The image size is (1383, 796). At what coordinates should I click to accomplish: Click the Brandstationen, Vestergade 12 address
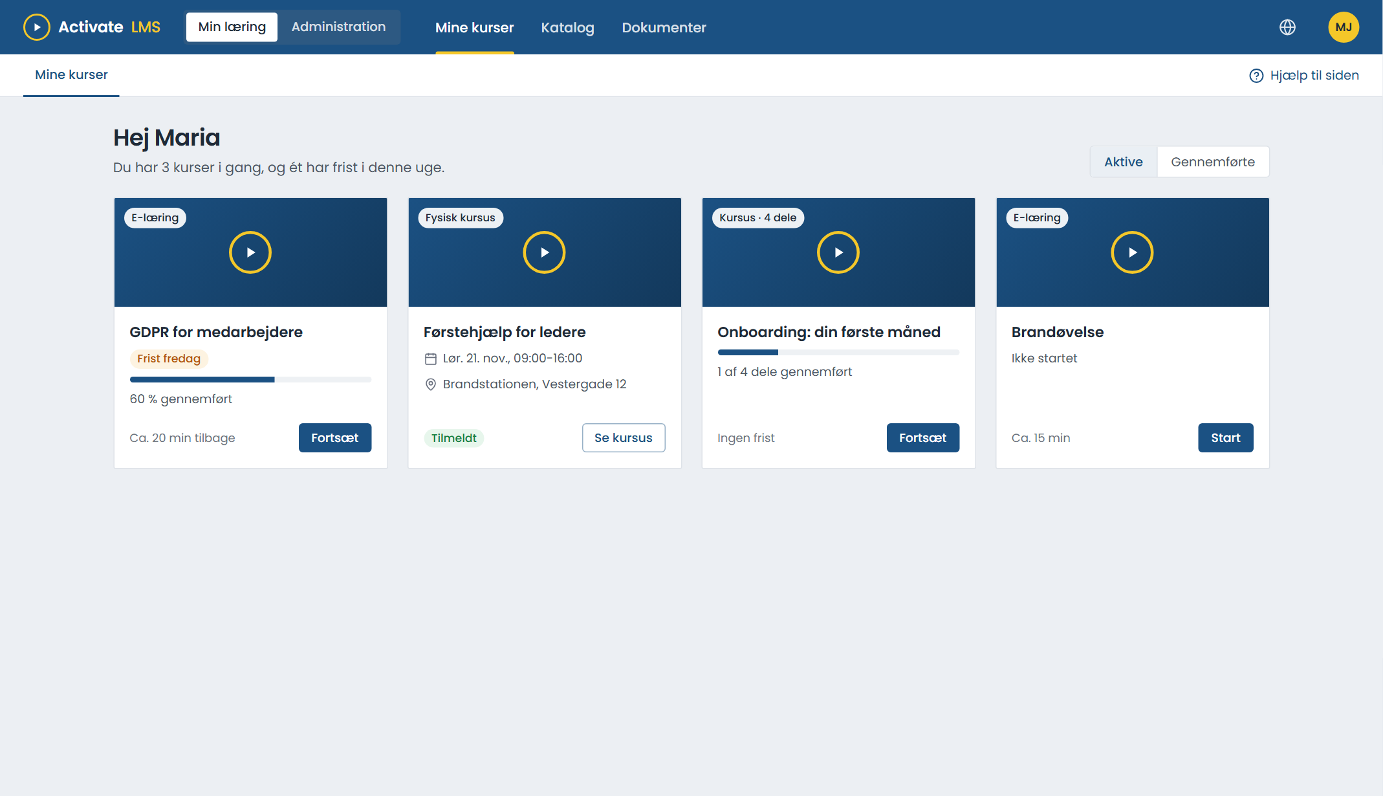click(x=535, y=384)
